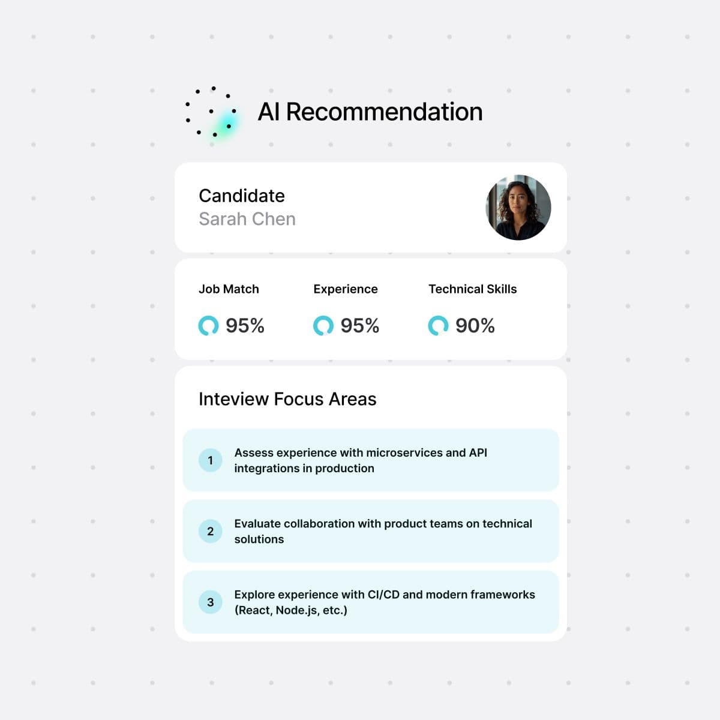Click the Technical Skills progress ring

438,326
